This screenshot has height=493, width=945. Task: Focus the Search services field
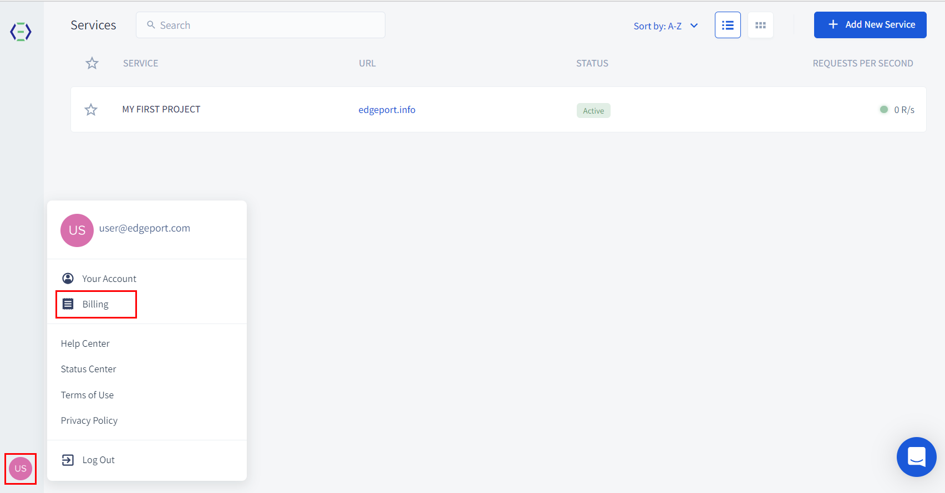[266, 25]
